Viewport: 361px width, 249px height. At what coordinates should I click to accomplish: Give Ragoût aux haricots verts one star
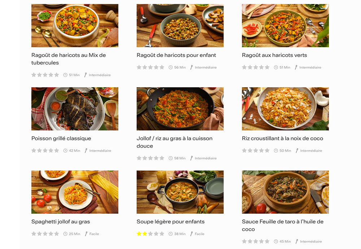pyautogui.click(x=244, y=67)
